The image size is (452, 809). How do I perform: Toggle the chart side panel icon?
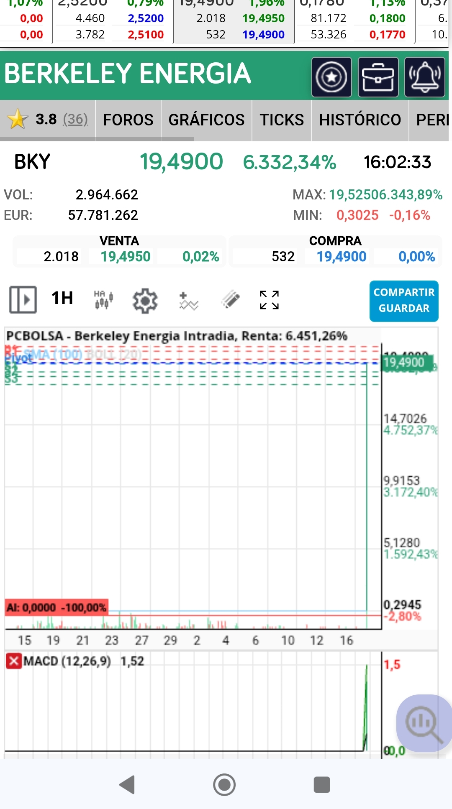(23, 299)
